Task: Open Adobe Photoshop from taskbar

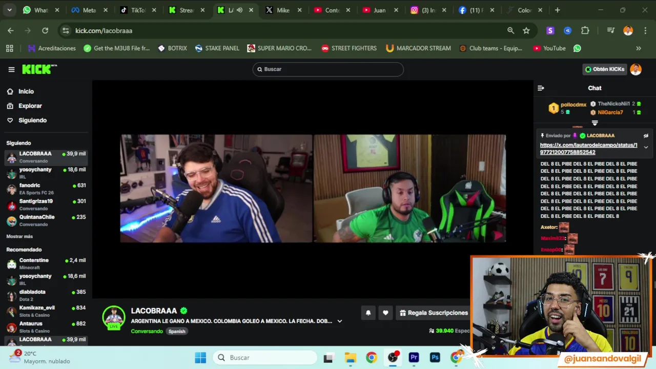Action: click(x=435, y=357)
